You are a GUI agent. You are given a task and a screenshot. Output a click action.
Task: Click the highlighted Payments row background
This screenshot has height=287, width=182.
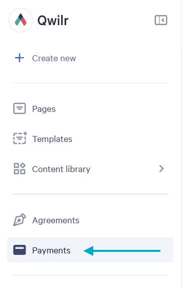coord(90,250)
